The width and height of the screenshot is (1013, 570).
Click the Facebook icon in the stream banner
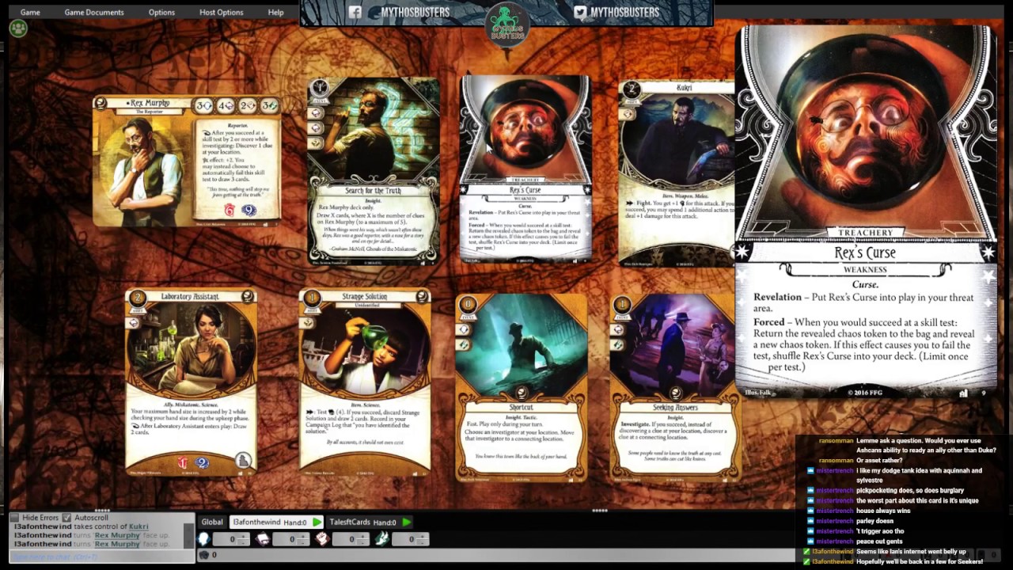point(355,12)
